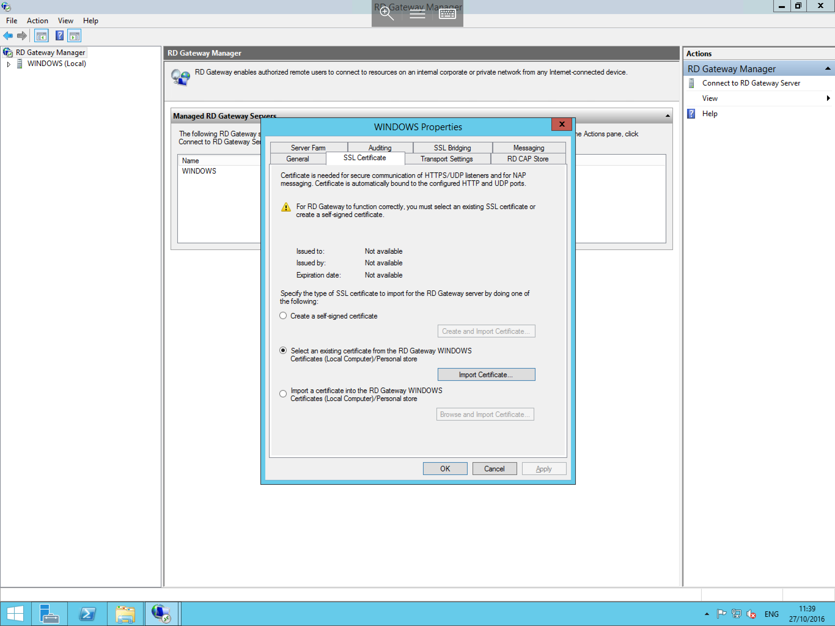Select existing certificate from Personal store option
Screen dimensions: 835x626
283,350
